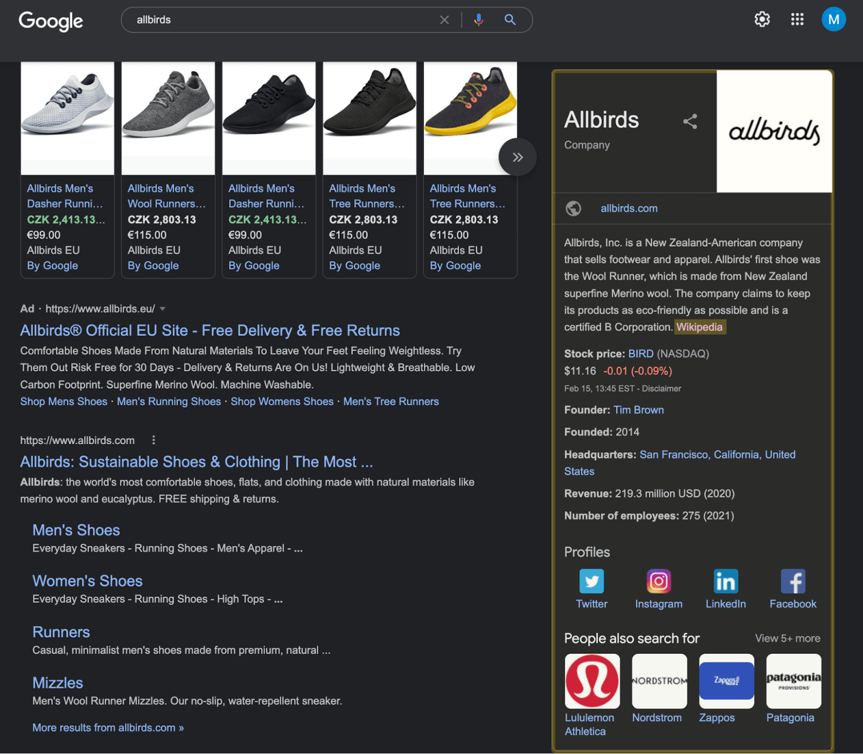Submit the search via the magnifier icon

click(x=509, y=19)
